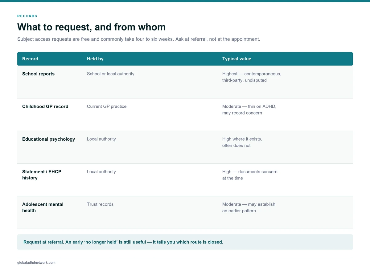The image size is (370, 273).
Task: Click 'High — documents concern' value cell
Action: [250, 175]
